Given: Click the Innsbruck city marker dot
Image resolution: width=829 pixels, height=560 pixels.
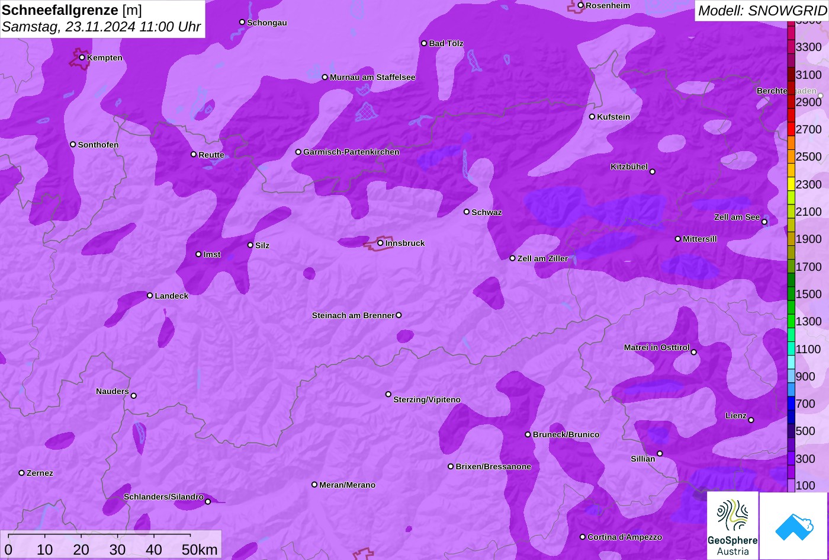Looking at the screenshot, I should pos(380,243).
